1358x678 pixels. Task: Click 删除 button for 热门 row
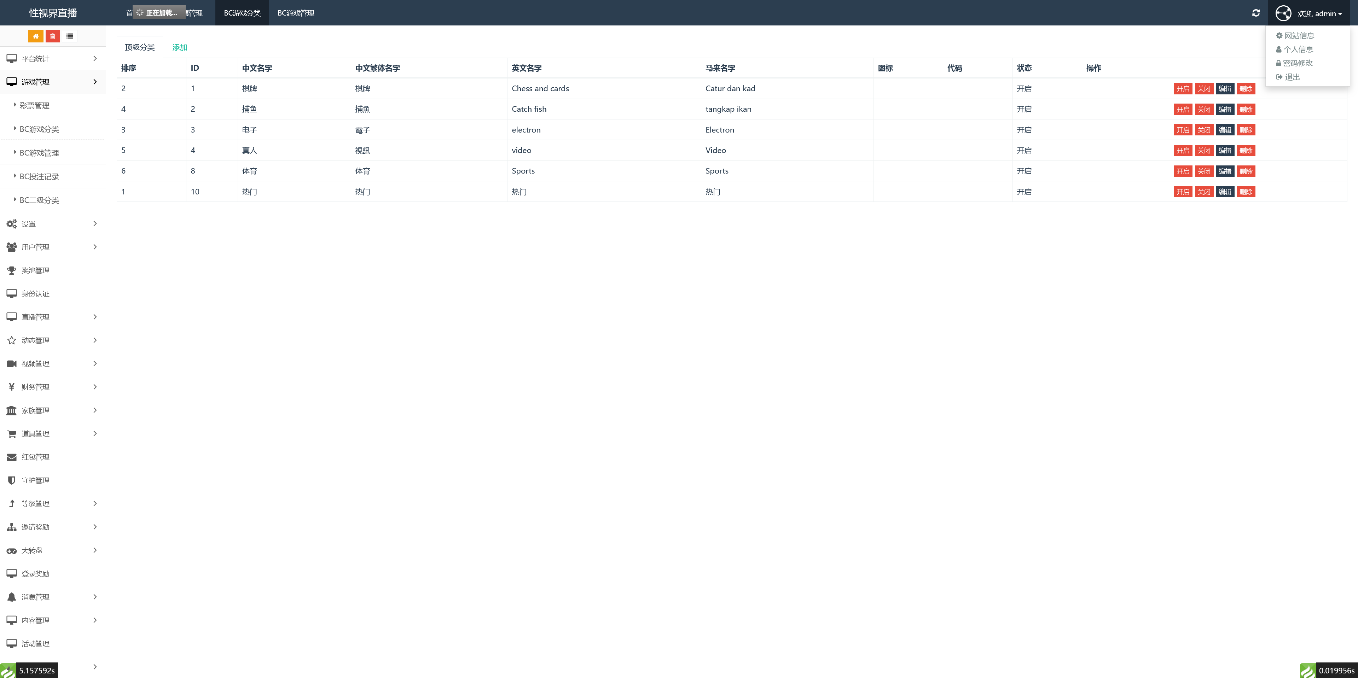coord(1246,192)
